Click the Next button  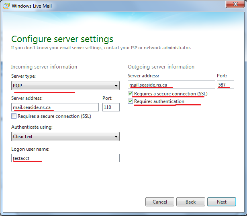(222, 202)
